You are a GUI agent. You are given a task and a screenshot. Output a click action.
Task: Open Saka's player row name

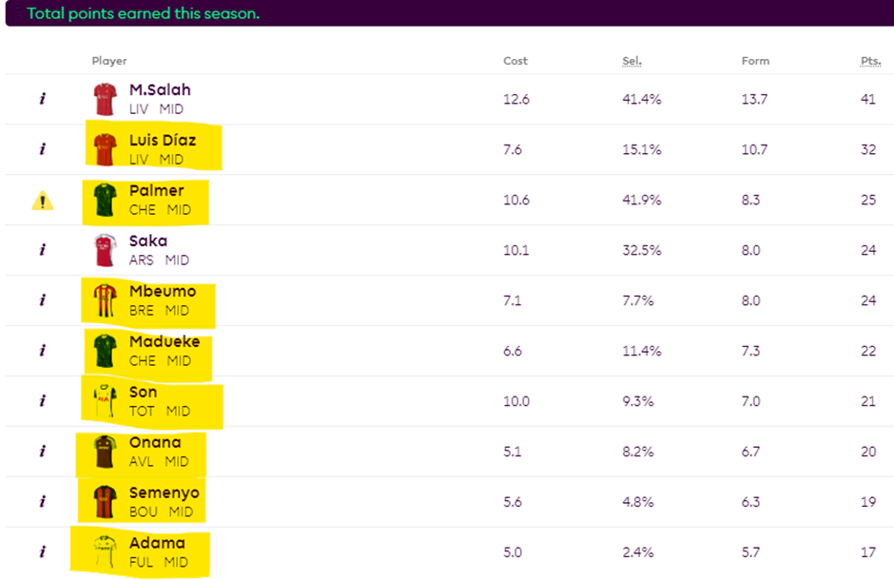tap(147, 241)
